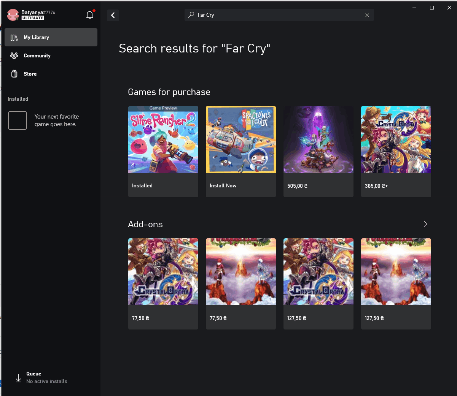Screen dimensions: 457x396
Task: Open the purple crystal game priced 505,00 ₴
Action: [318, 152]
